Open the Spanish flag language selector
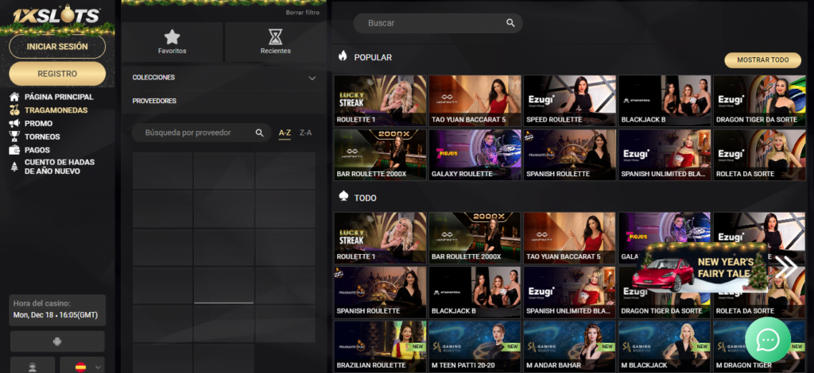The image size is (814, 373). [82, 366]
